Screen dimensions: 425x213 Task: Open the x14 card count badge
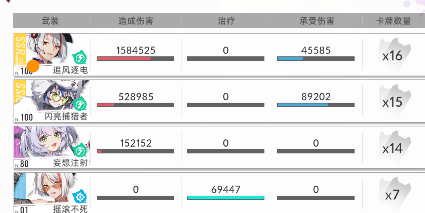[x=394, y=148]
